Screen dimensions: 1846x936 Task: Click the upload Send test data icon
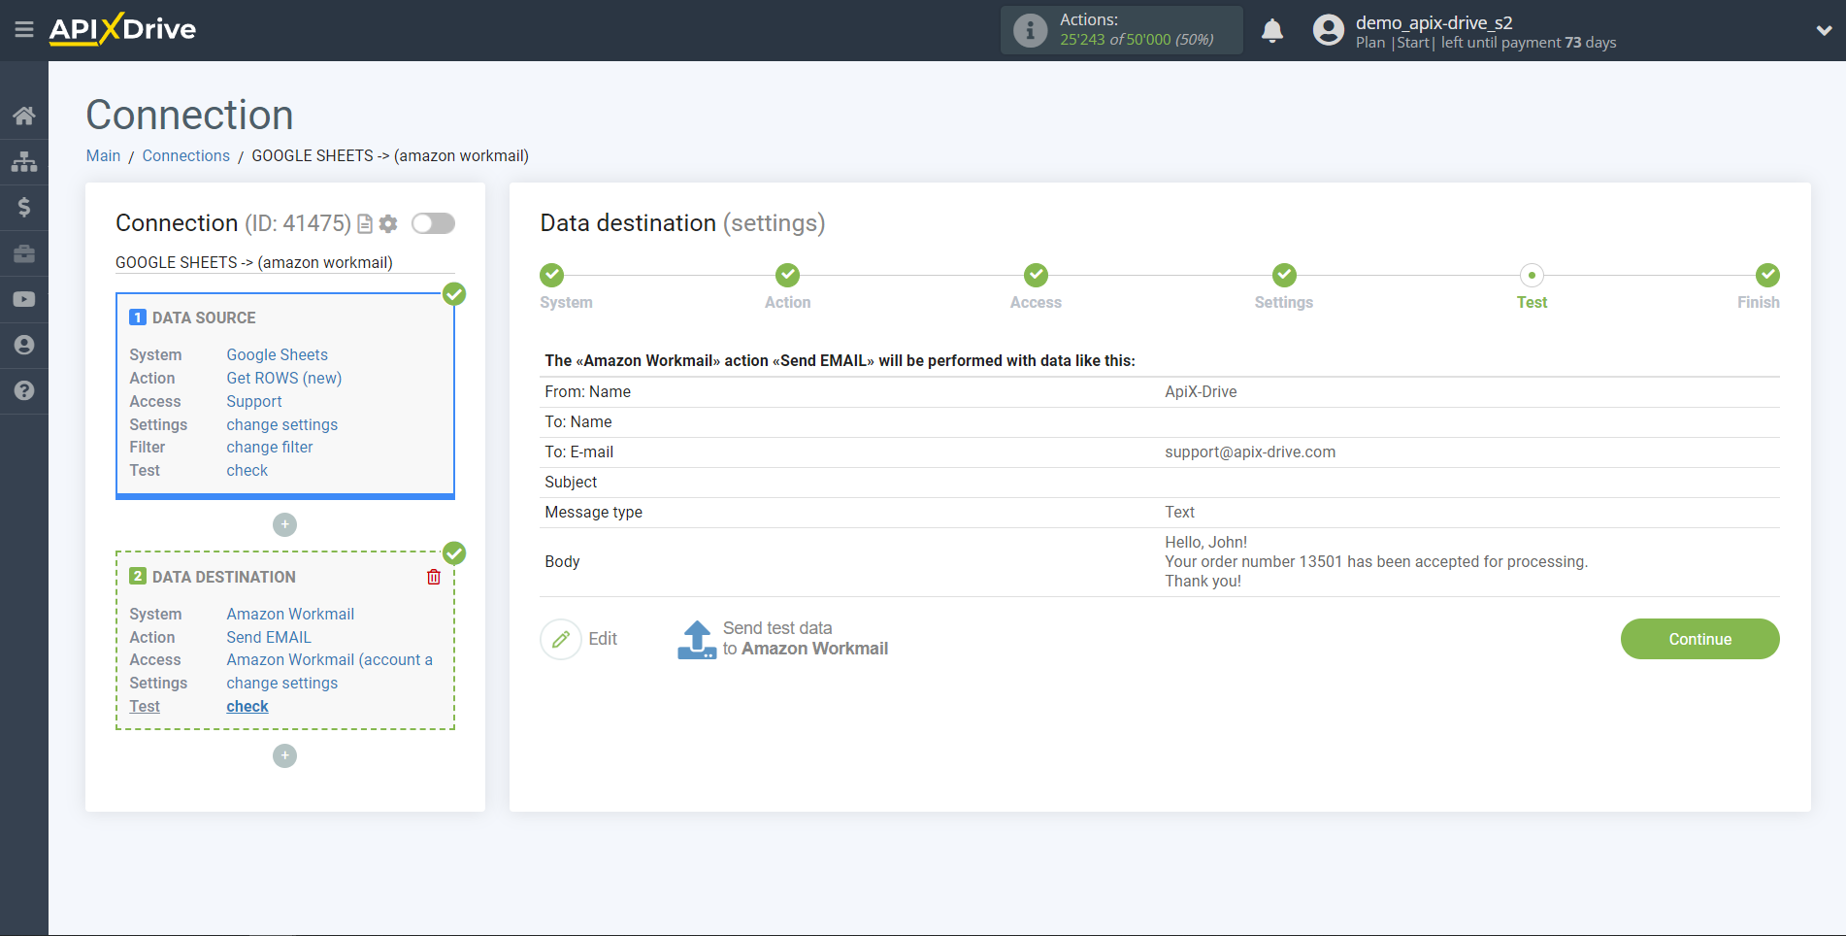click(697, 640)
